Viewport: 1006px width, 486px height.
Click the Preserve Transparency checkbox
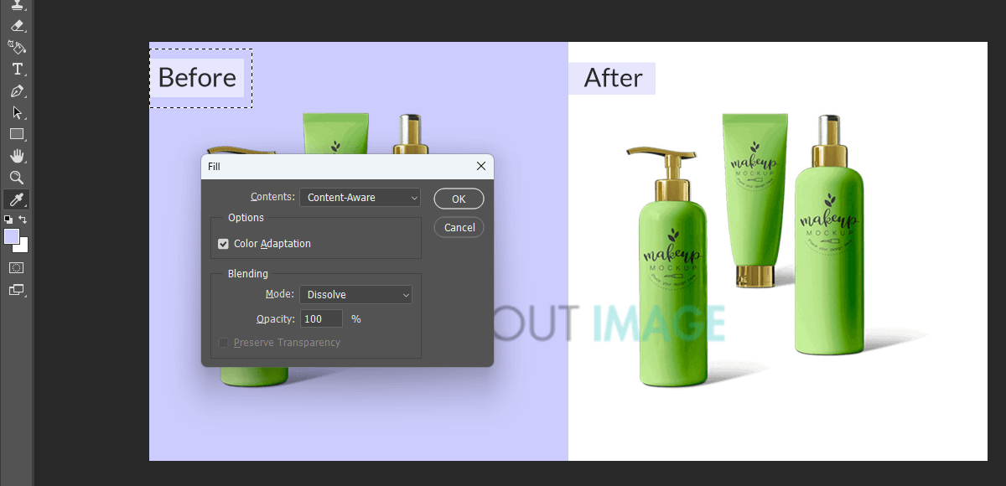coord(223,343)
